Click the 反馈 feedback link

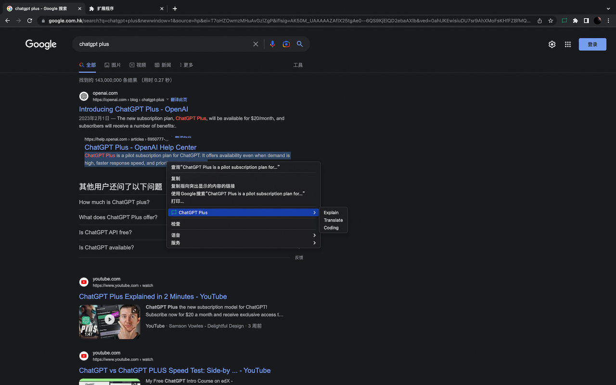299,257
